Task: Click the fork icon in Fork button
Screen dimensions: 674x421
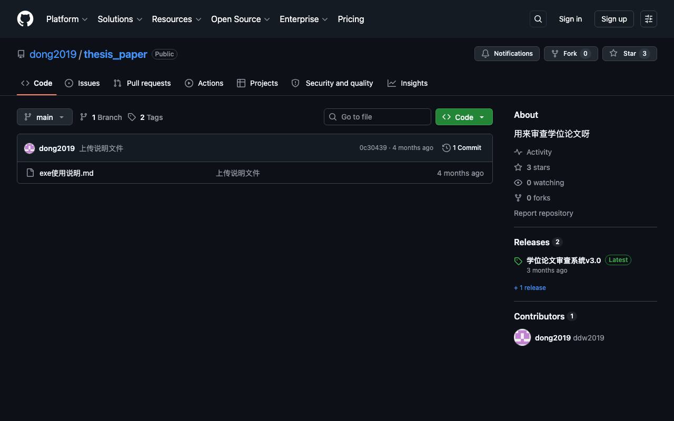Action: [x=555, y=54]
